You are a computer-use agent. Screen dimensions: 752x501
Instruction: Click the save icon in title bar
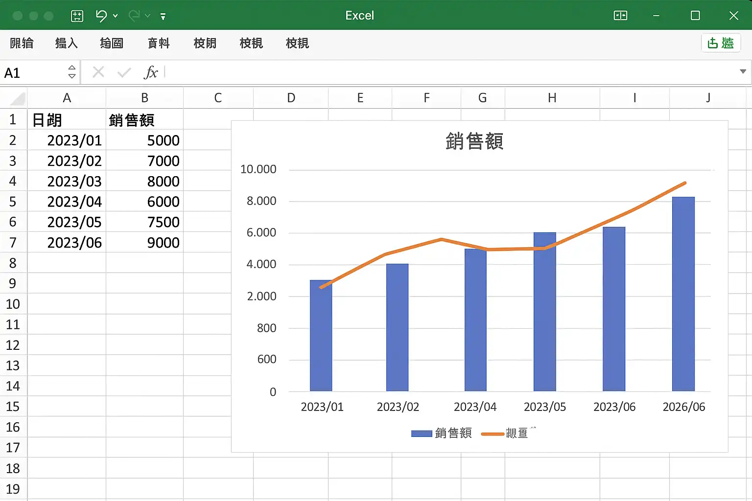click(77, 16)
